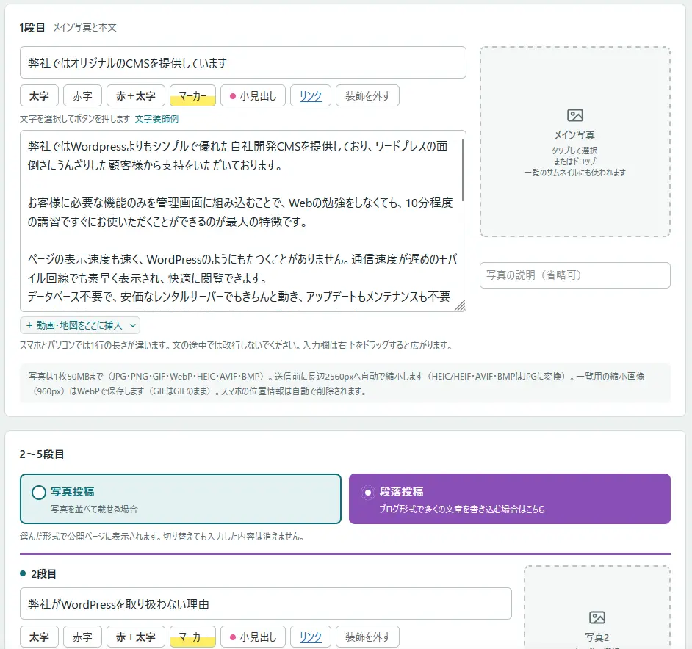Apply yellow マーカー in the 1段目 toolbar
This screenshot has height=649, width=692.
coord(192,95)
